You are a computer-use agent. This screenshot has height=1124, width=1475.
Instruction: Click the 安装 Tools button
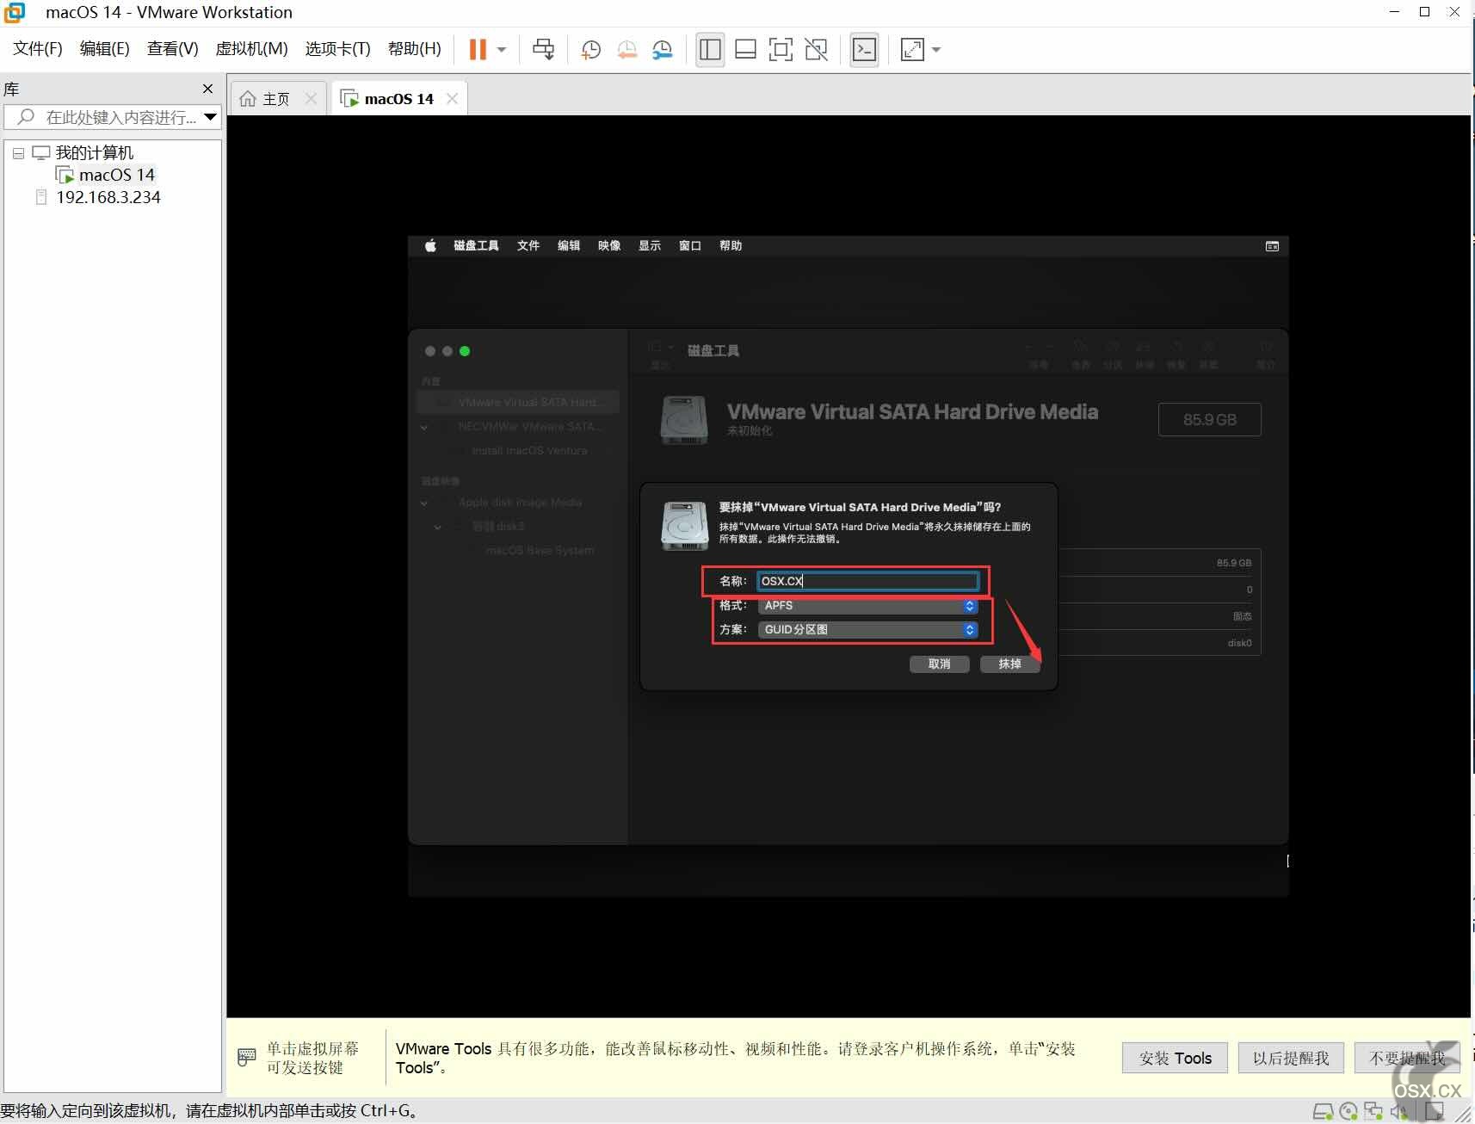pos(1176,1058)
